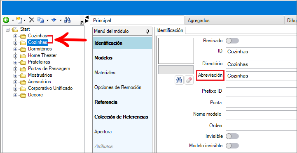Open the Materiales menu item
This screenshot has height=153, width=297.
pyautogui.click(x=105, y=73)
